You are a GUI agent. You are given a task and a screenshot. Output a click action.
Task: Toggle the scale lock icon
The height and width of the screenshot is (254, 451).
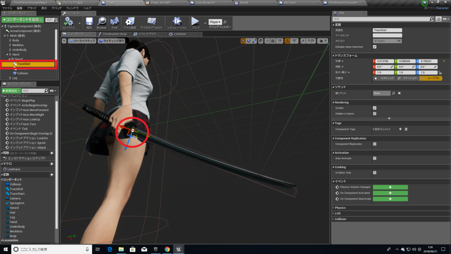click(x=440, y=73)
